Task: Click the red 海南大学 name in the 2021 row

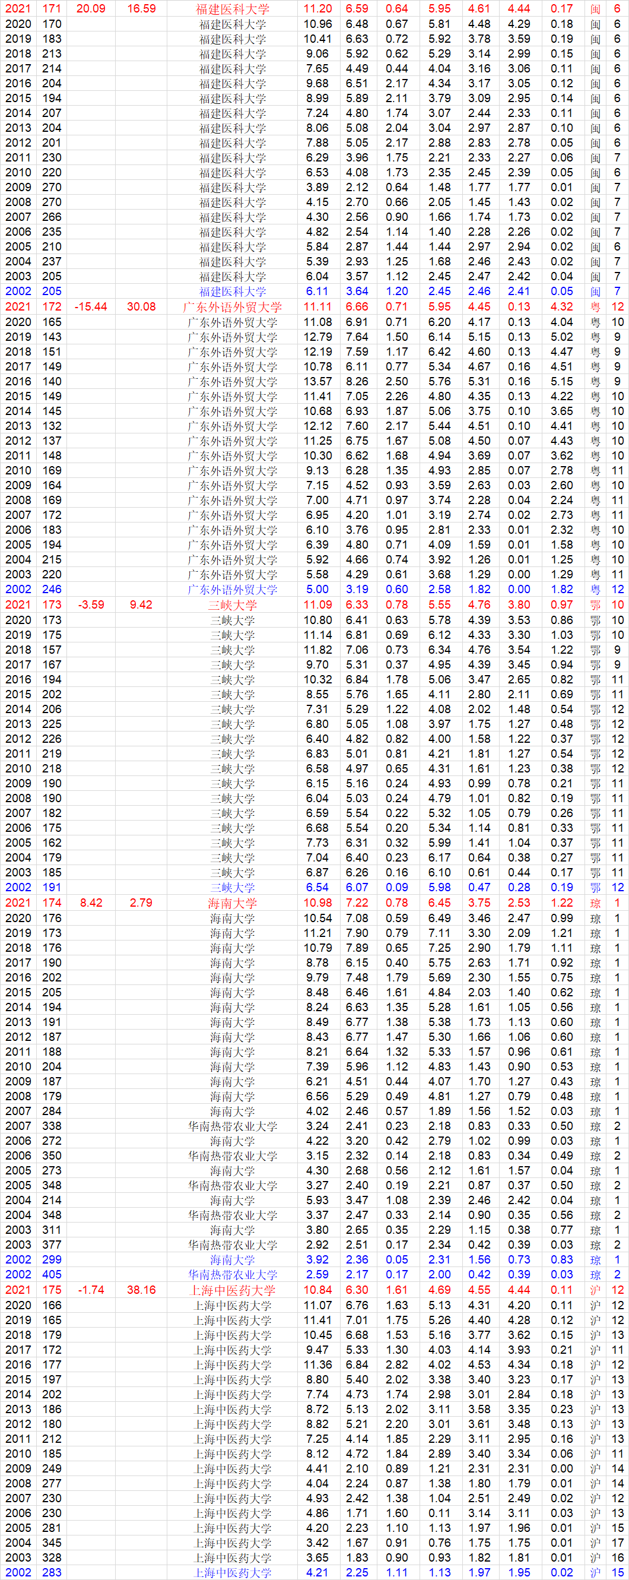Action: coord(233,904)
